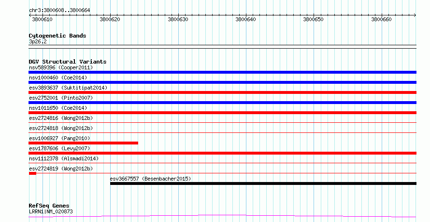Image resolution: width=430 pixels, height=222 pixels.
Task: Open esv2752001 (Pinto2007) variant label
Action: [x=61, y=98]
